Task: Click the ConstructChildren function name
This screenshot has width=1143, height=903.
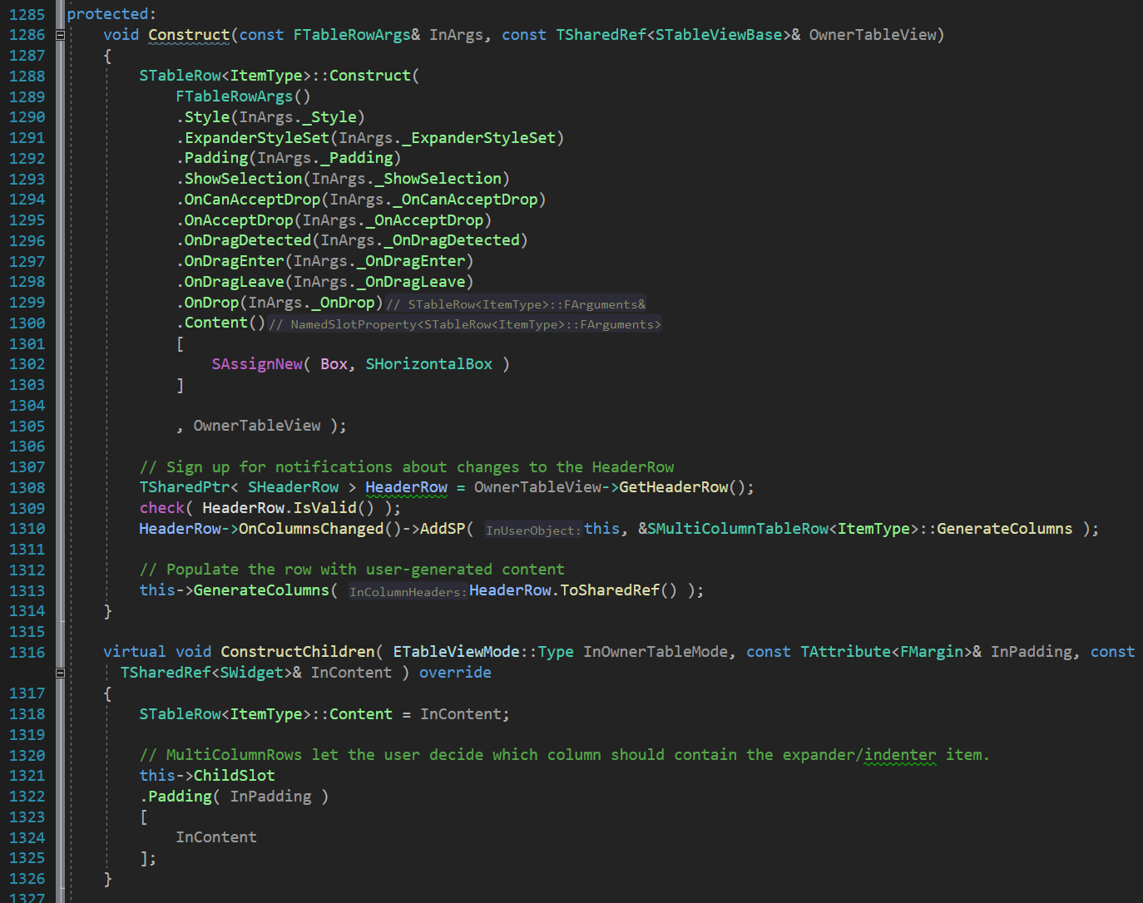Action: 298,652
